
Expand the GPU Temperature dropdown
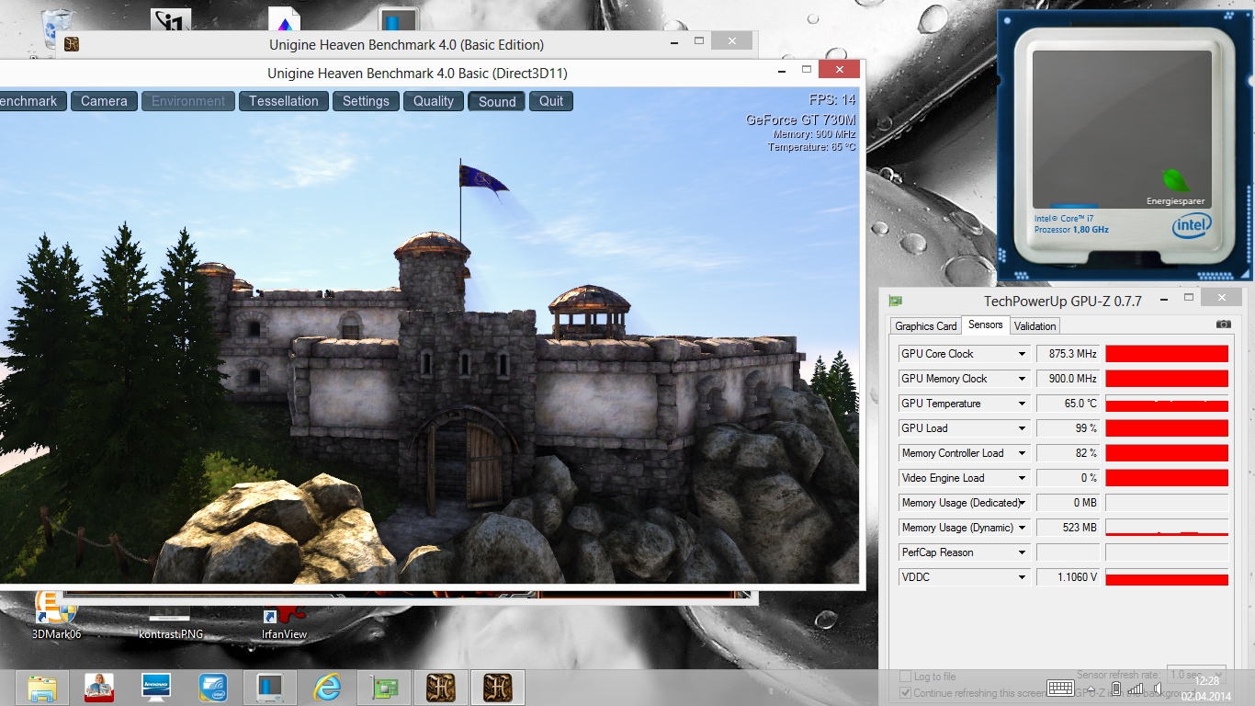click(x=1022, y=404)
